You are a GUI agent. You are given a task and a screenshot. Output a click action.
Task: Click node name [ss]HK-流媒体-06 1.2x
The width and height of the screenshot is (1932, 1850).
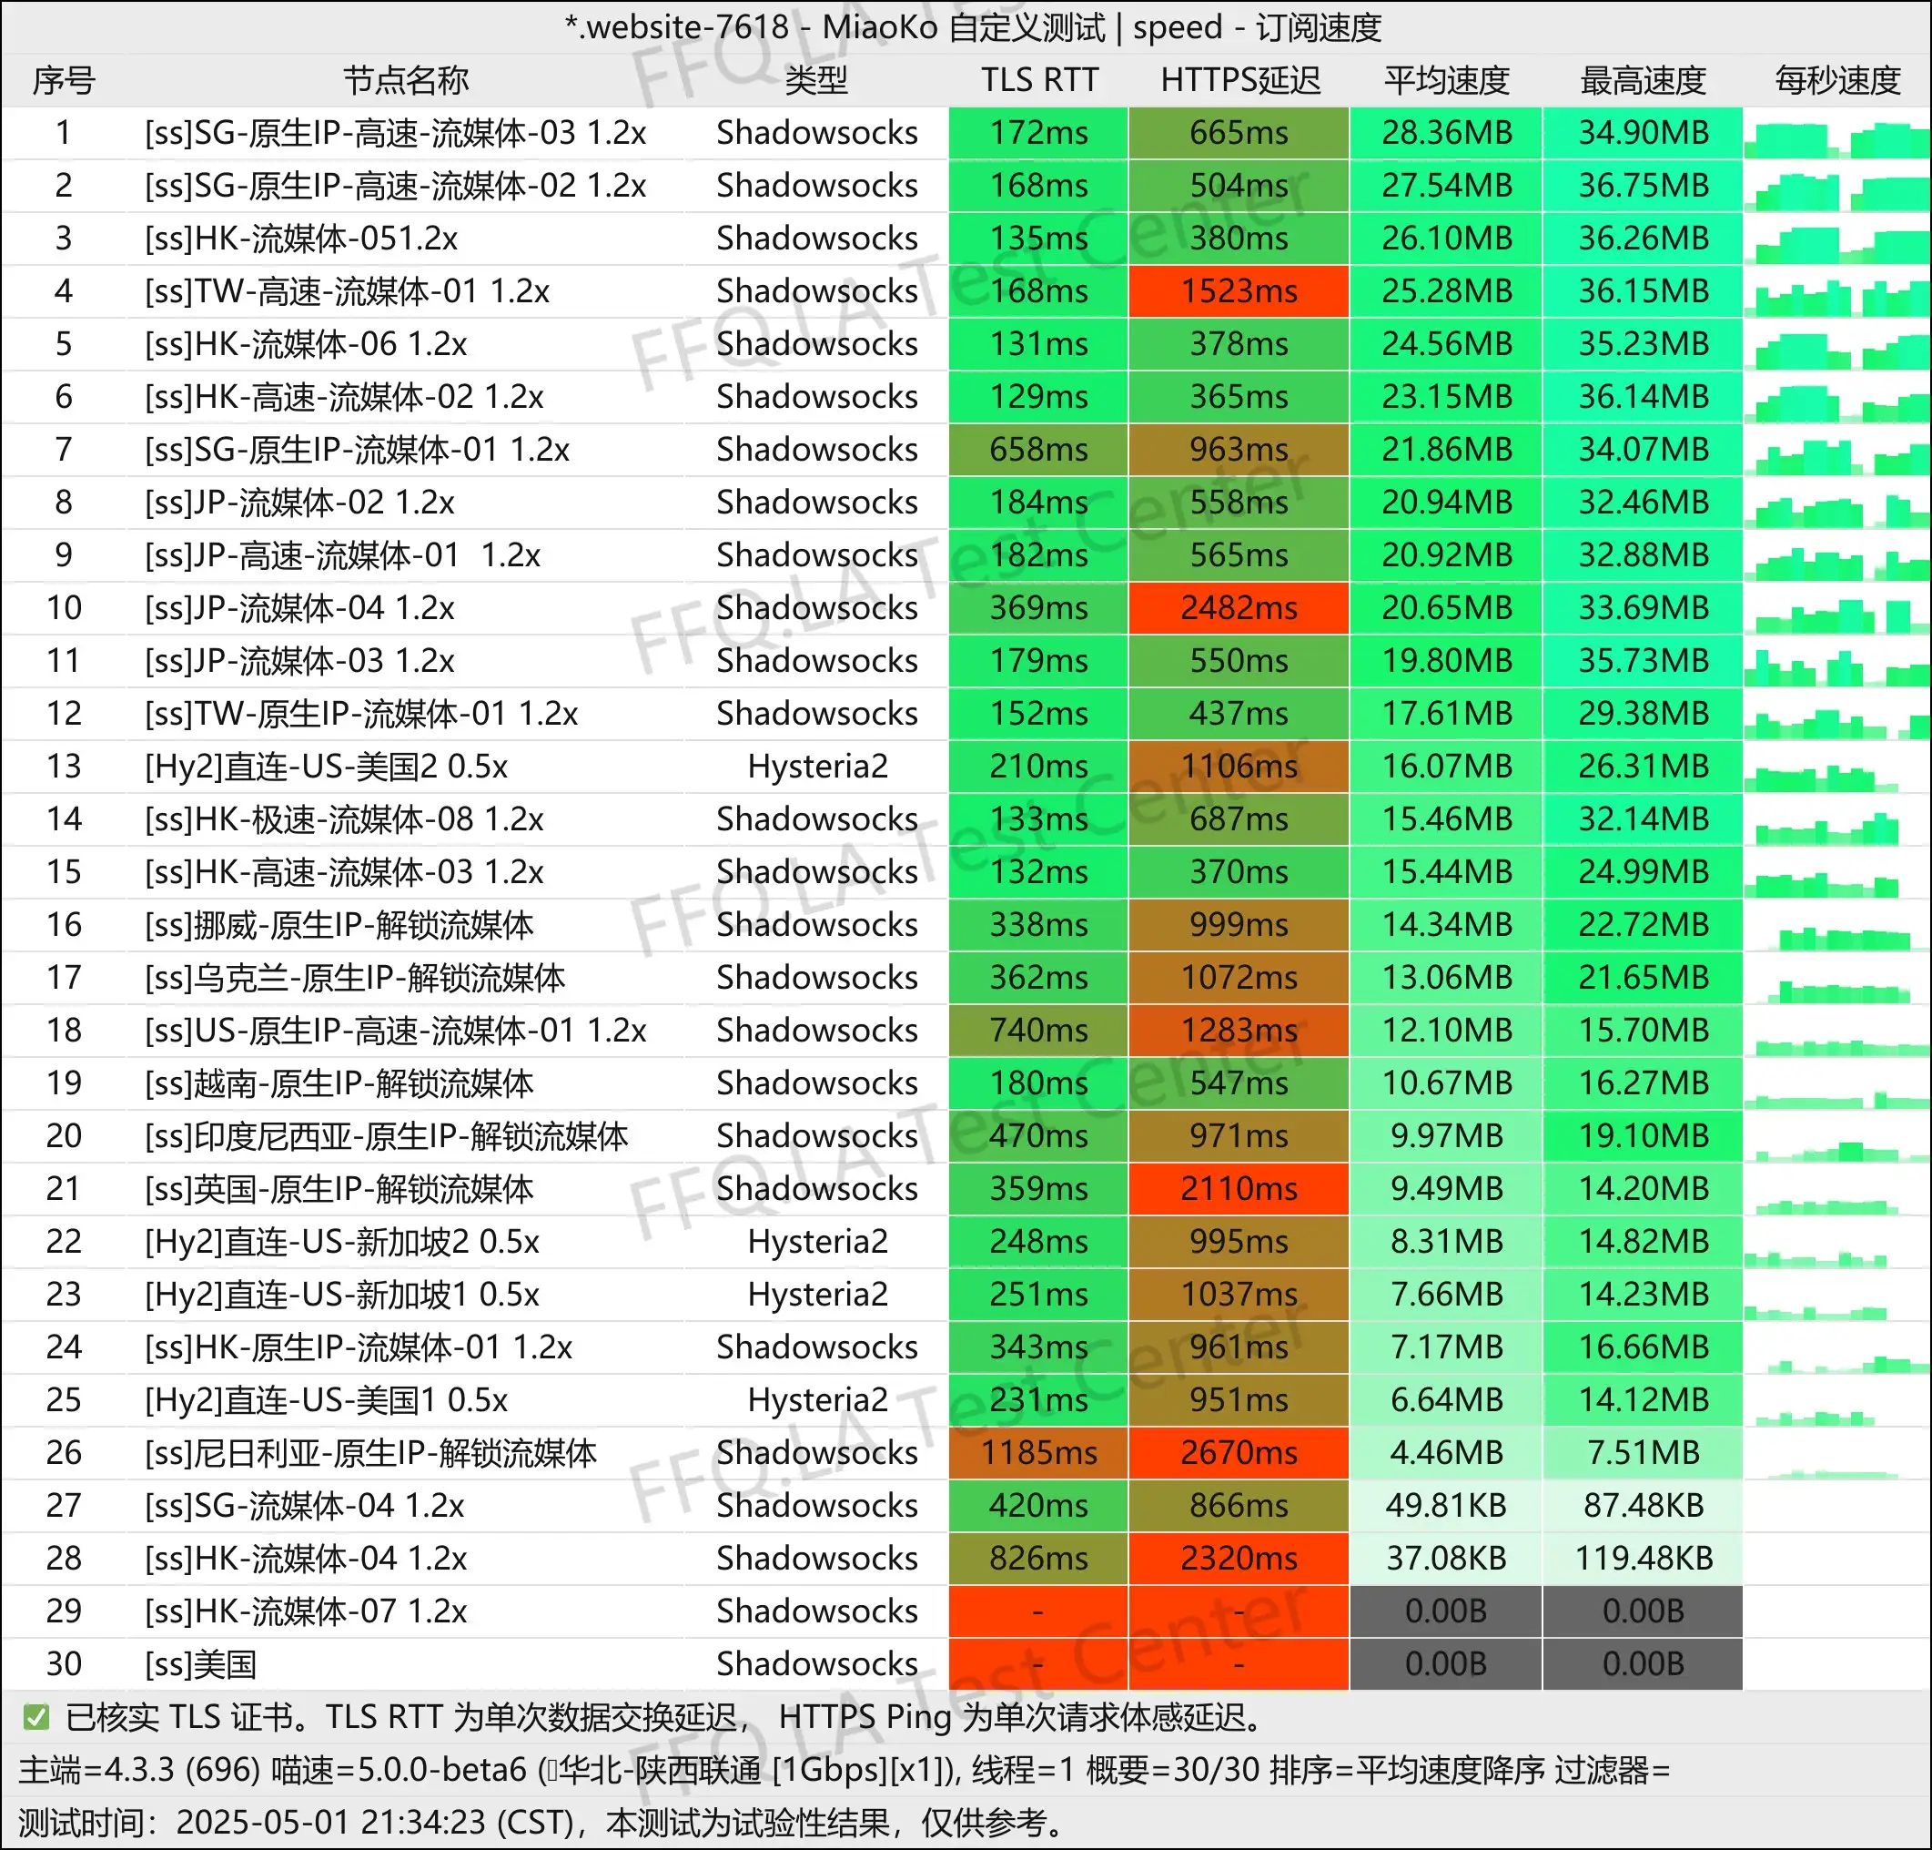pos(306,344)
